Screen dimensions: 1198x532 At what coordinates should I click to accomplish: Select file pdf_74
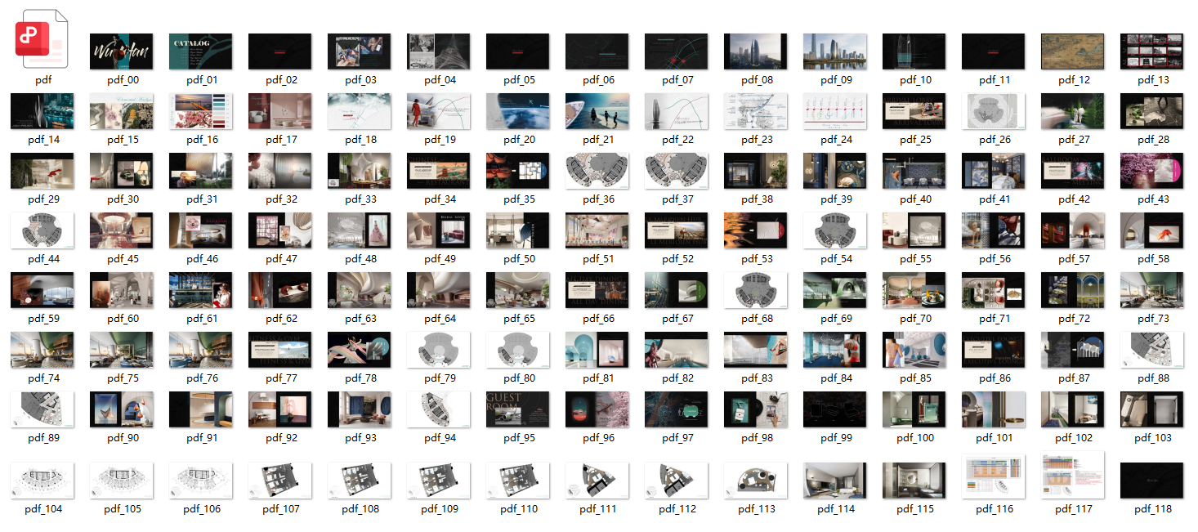pyautogui.click(x=42, y=350)
